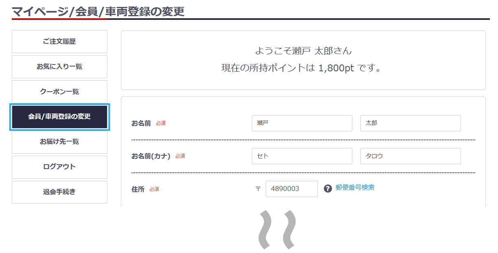
Task: Click ログアウト to log out
Action: coord(59,167)
